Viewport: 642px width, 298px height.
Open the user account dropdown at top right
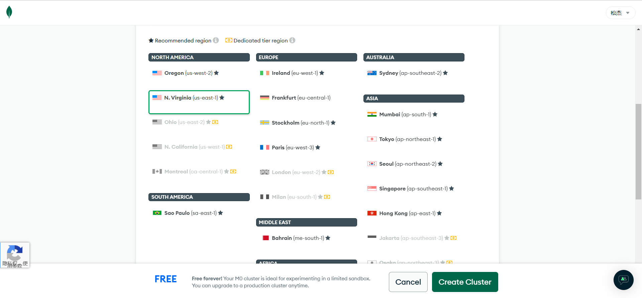620,13
